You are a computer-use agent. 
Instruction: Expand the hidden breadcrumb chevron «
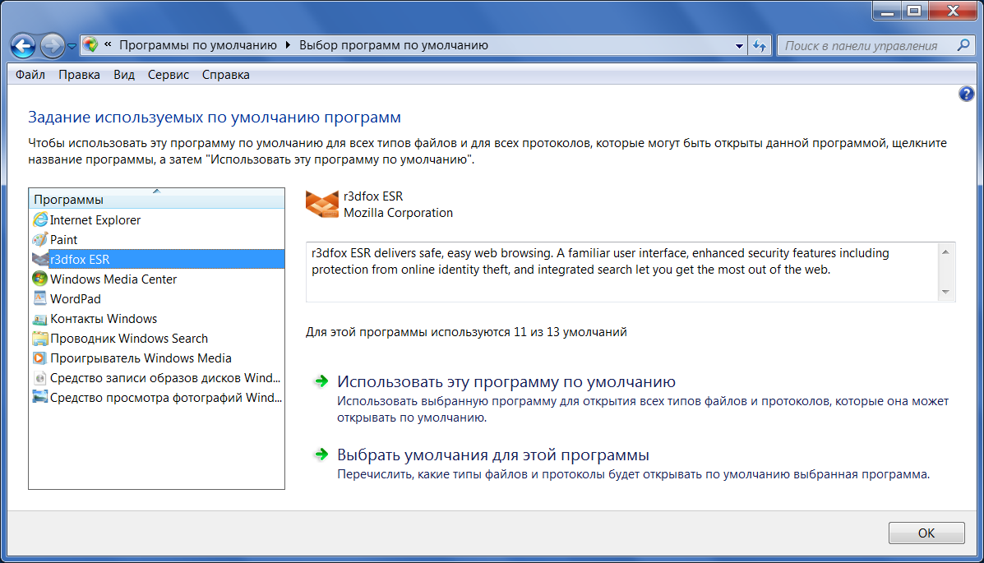tap(108, 44)
